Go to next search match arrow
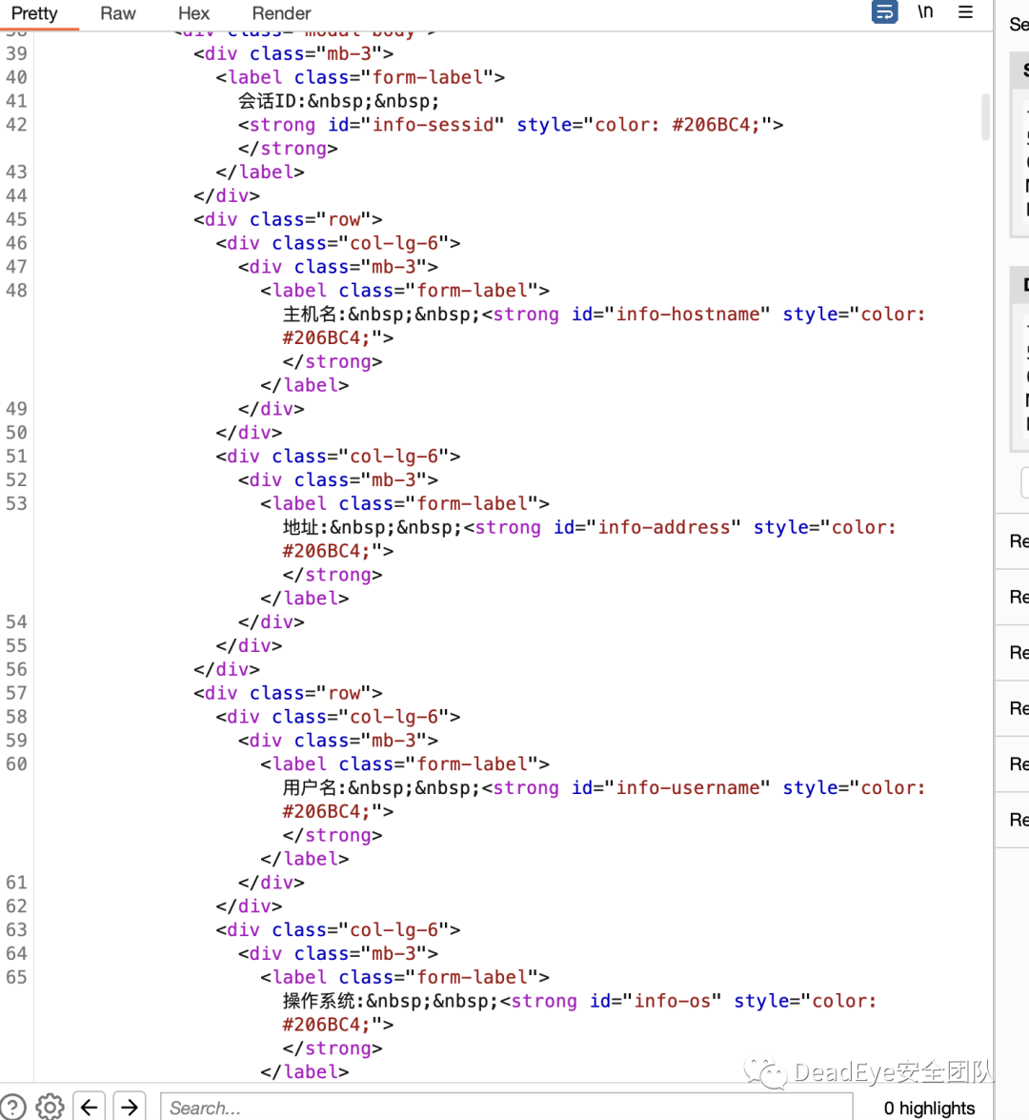 click(x=130, y=1108)
